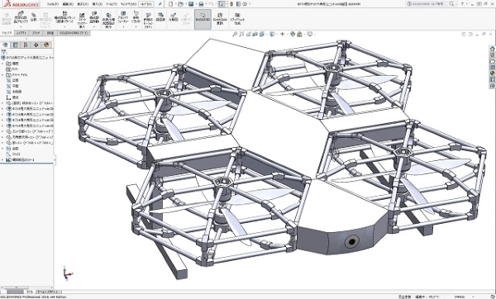The image size is (496, 299).
Task: Expand the アノテート アイテム annotations folder
Action: tap(2, 75)
